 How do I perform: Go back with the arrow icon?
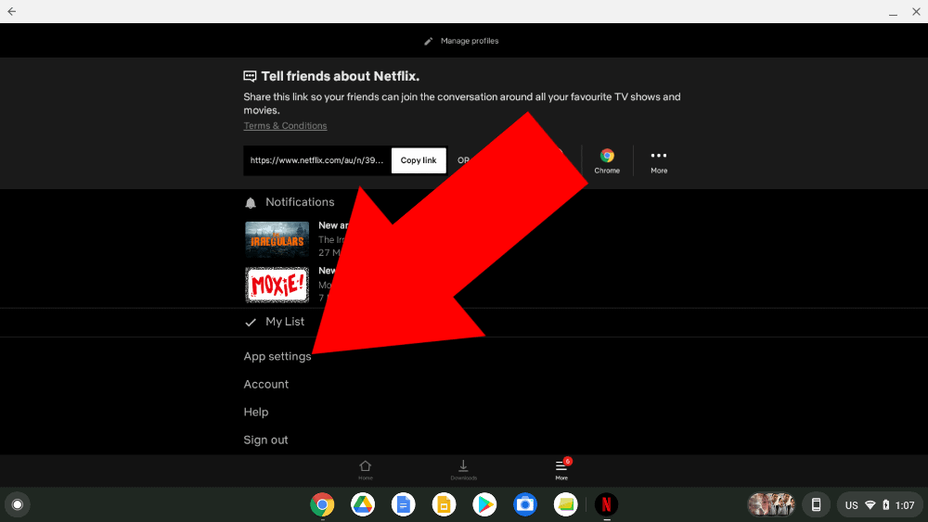[12, 11]
